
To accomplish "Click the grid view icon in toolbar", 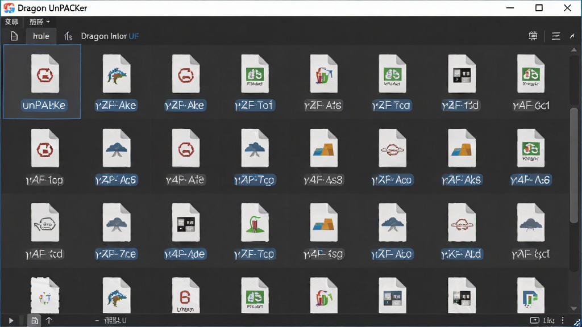I will [x=533, y=36].
